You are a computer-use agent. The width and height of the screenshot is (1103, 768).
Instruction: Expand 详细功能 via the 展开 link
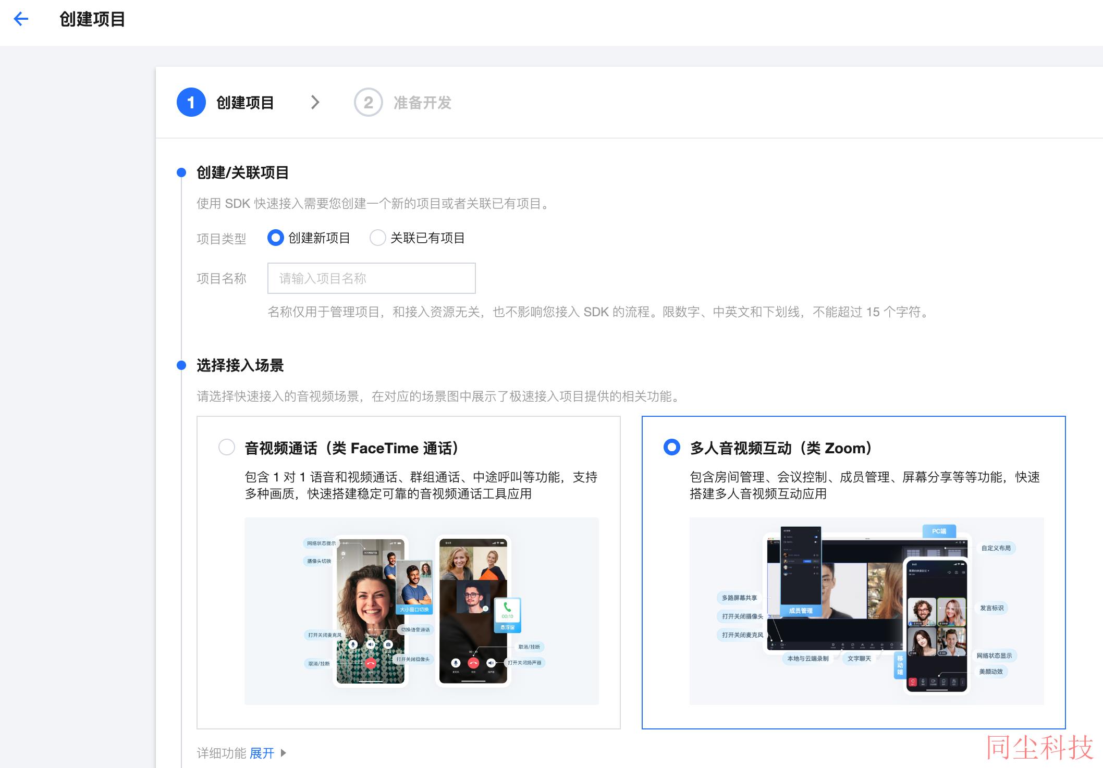(262, 753)
